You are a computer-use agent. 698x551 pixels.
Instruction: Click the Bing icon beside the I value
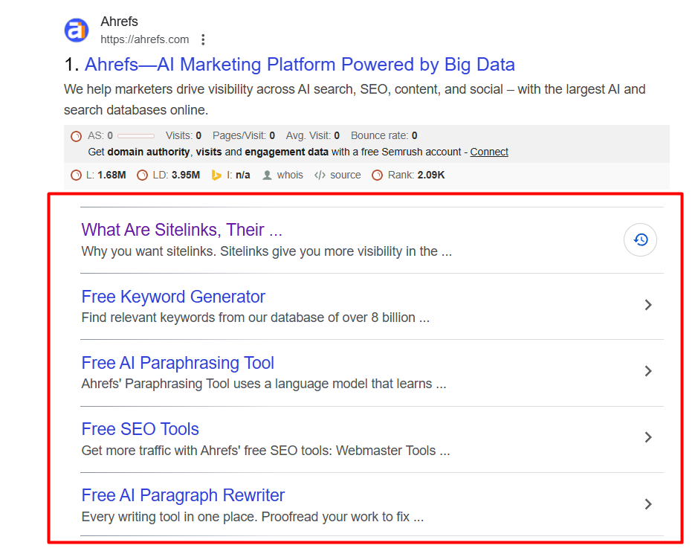click(217, 175)
